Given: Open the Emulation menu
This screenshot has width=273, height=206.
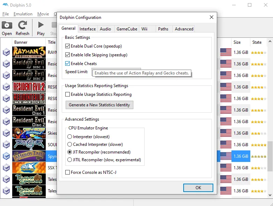Looking at the screenshot, I should pyautogui.click(x=23, y=14).
